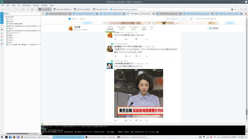Open Up button dropdown arrow
The width and height of the screenshot is (248, 139).
(20, 9)
